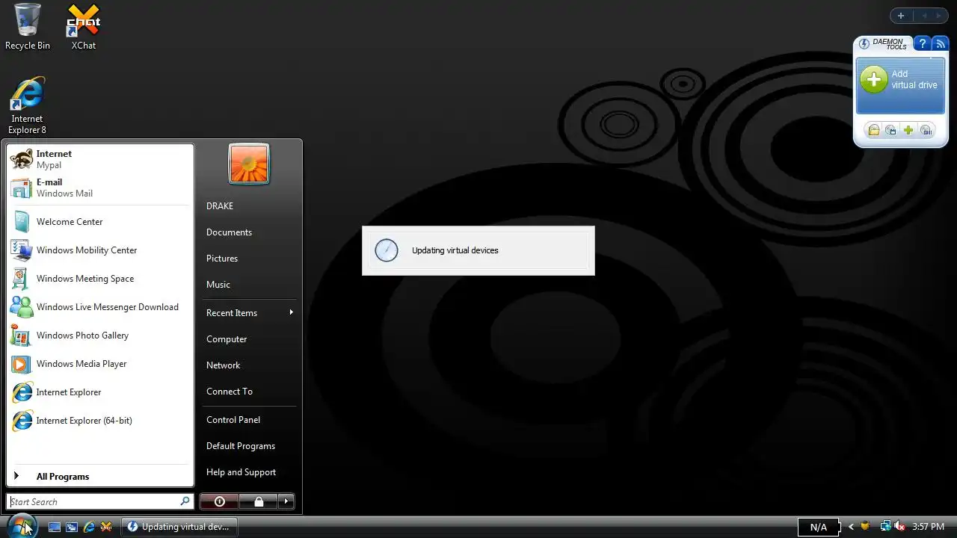Click the 3:57 PM clock

928,527
